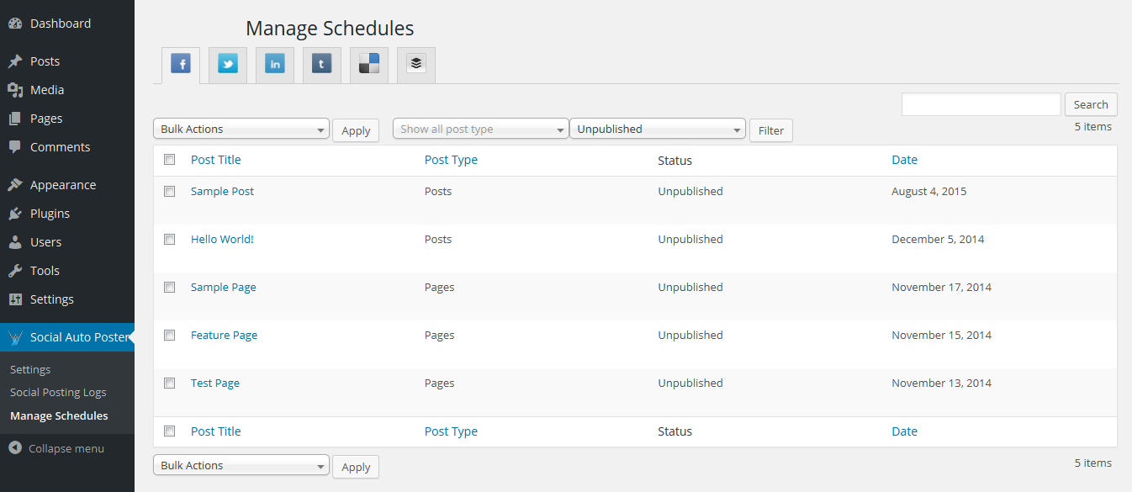
Task: Open the Dashboard via its sidebar icon
Action: point(13,23)
